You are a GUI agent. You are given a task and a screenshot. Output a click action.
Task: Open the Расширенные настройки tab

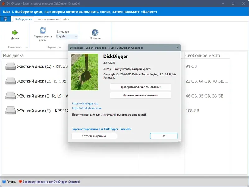click(53, 19)
